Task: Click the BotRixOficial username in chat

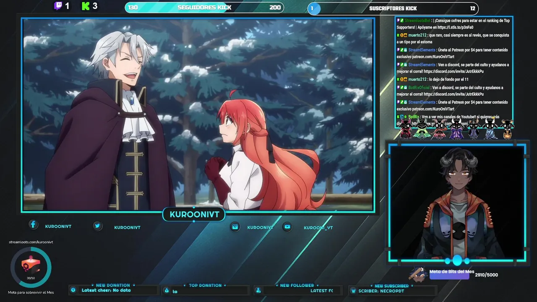Action: (x=419, y=88)
